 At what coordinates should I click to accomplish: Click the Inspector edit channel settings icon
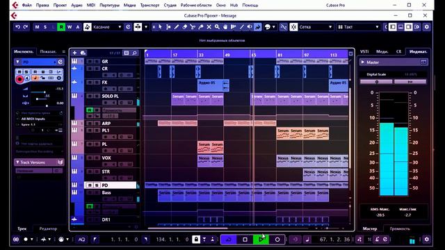point(60,62)
